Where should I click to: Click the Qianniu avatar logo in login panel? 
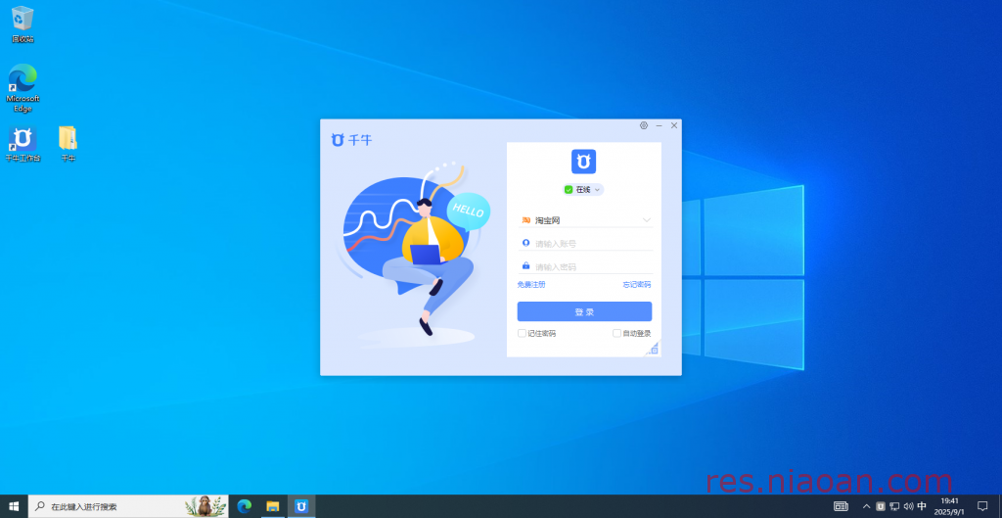[x=583, y=162]
